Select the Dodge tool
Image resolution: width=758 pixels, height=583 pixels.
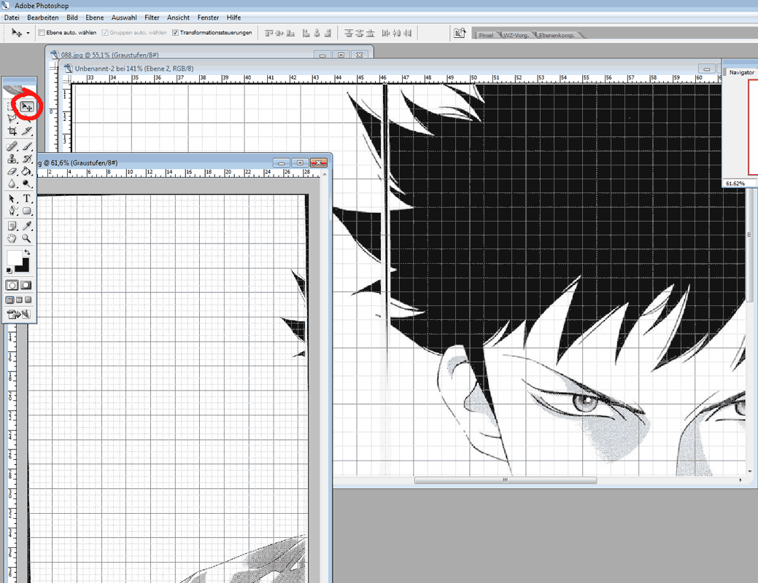[x=27, y=184]
